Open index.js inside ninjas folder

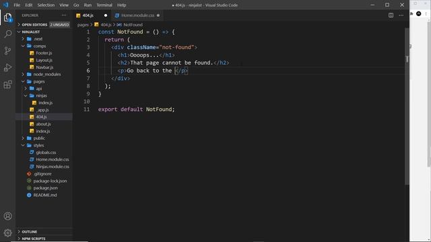44,103
